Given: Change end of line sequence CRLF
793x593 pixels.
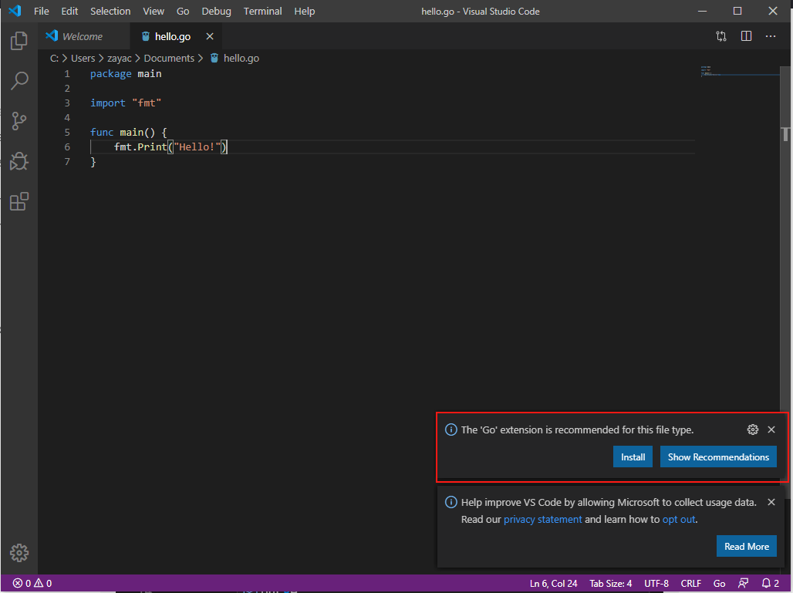Looking at the screenshot, I should (x=691, y=584).
